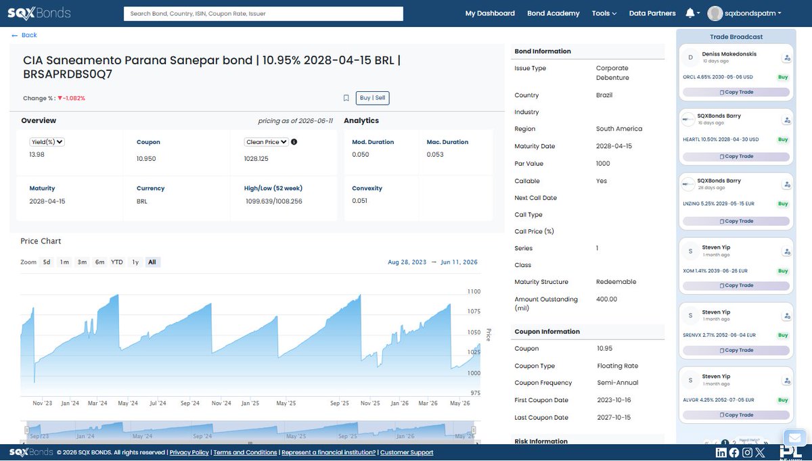Open the X (Twitter) footer icon
The image size is (812, 461).
click(760, 453)
